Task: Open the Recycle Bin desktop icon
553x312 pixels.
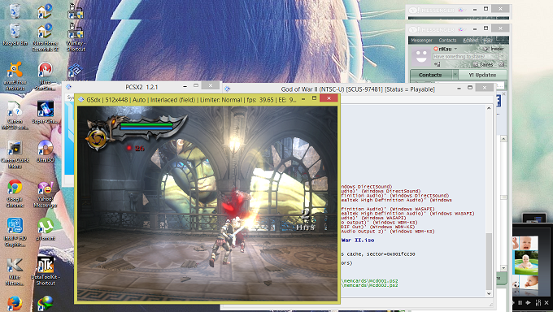Action: tap(15, 35)
